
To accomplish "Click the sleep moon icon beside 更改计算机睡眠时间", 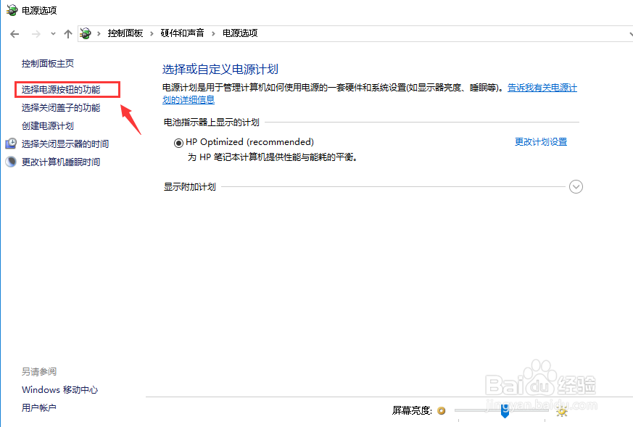I will 9,162.
